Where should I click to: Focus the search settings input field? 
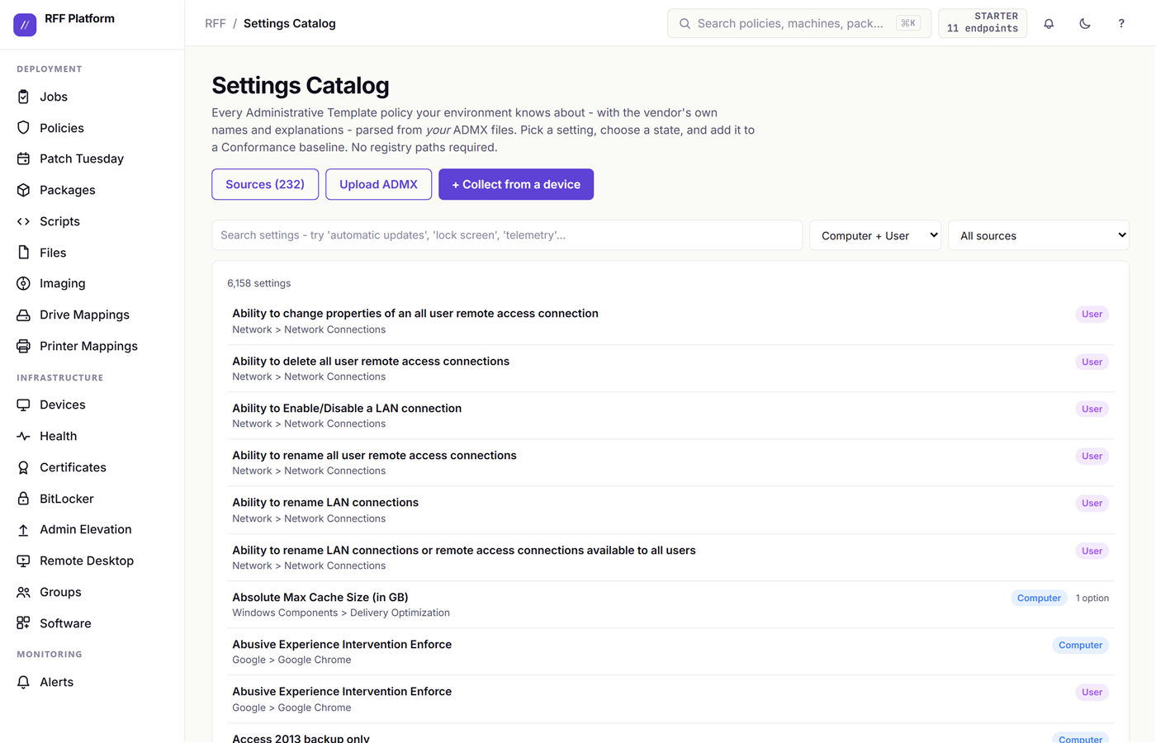(x=507, y=235)
